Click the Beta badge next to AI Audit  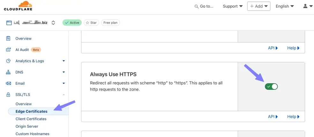[x=36, y=50]
